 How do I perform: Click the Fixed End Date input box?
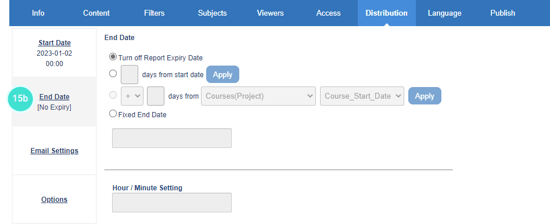pos(172,138)
